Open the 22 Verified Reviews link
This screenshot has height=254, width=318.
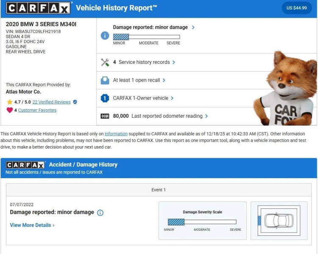(51, 102)
